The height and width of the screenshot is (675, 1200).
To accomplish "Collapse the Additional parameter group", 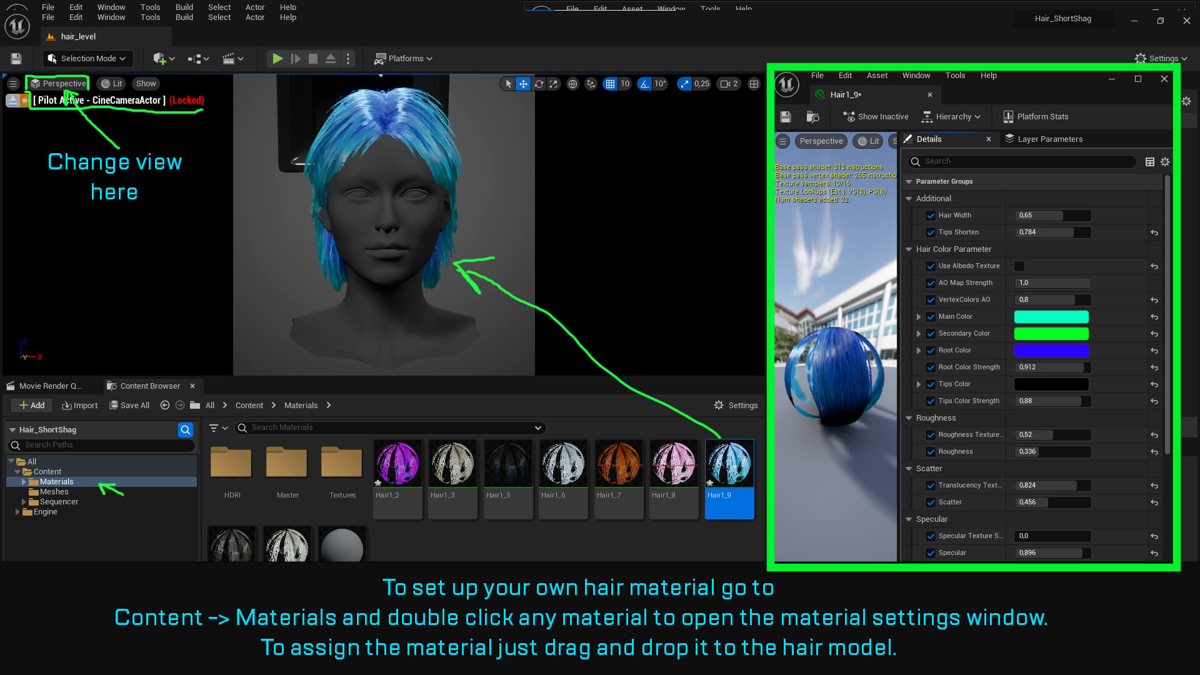I will (909, 199).
